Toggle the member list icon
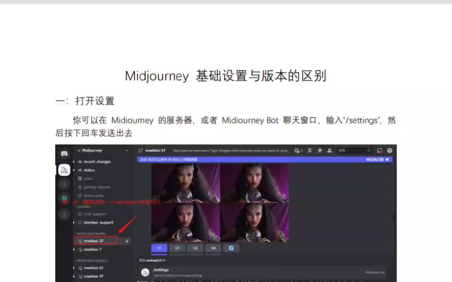This screenshot has height=282, width=452. (330, 150)
